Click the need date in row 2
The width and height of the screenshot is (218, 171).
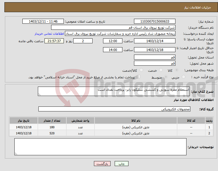point(24,133)
